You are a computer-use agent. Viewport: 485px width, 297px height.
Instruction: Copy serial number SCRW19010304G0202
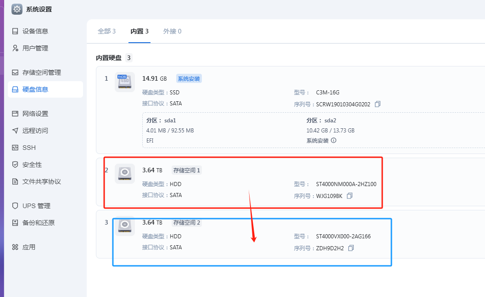click(377, 104)
